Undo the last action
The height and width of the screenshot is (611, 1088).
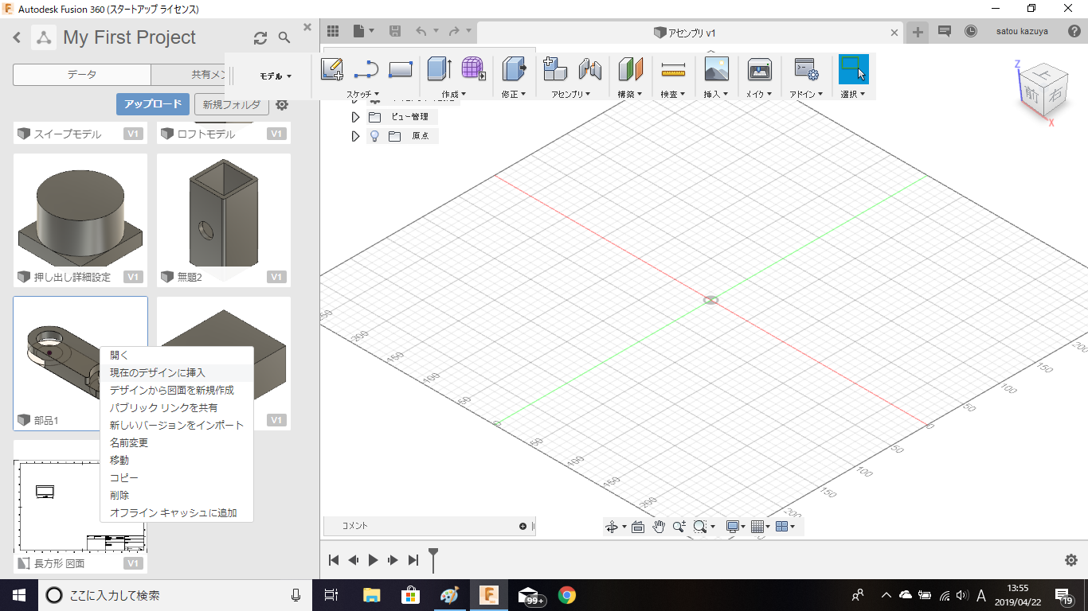pos(421,31)
